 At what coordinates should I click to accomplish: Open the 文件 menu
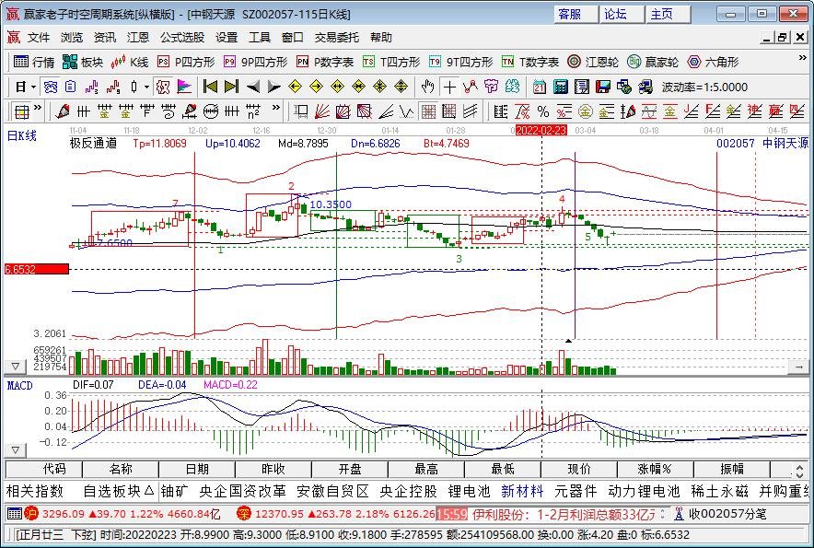pos(39,38)
